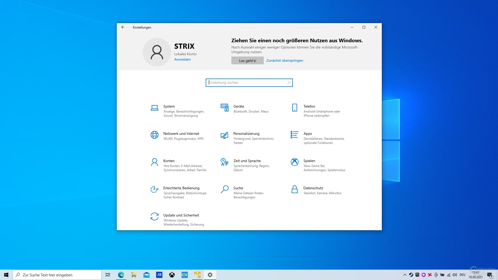Select the Netzwerk und Internet label

[181, 134]
